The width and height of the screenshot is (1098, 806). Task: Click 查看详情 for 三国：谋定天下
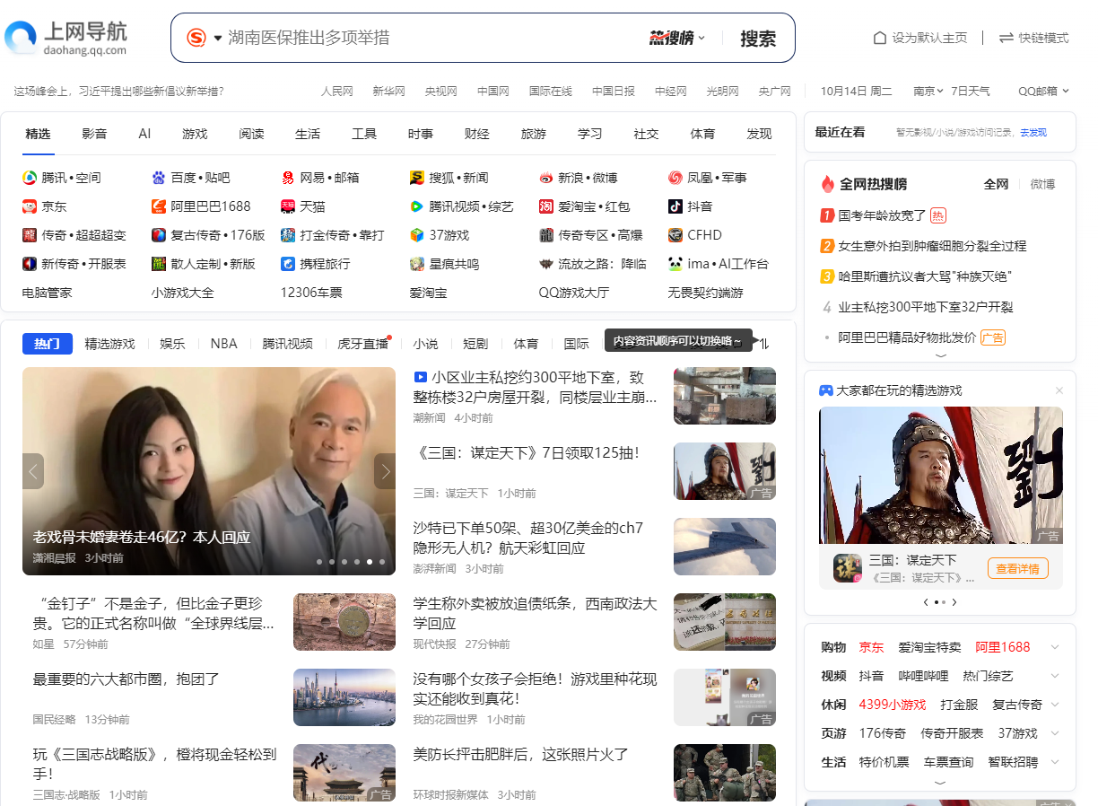click(x=1018, y=568)
